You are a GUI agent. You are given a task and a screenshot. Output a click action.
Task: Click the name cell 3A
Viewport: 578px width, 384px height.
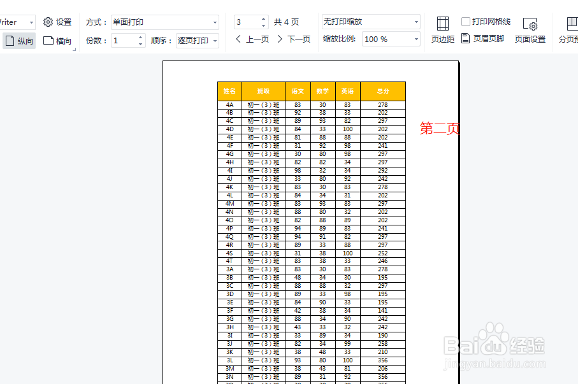(229, 269)
